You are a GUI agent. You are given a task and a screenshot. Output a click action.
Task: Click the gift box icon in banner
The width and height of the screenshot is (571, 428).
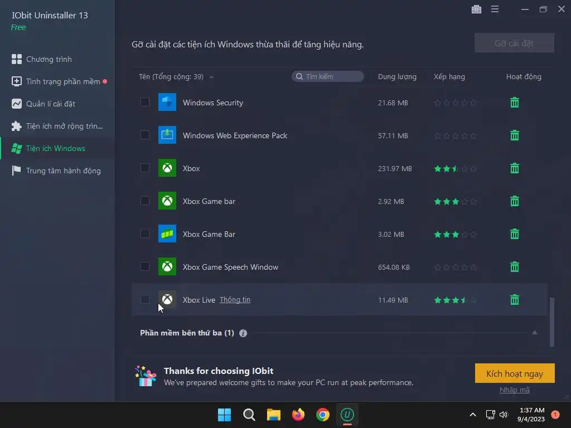click(x=146, y=376)
